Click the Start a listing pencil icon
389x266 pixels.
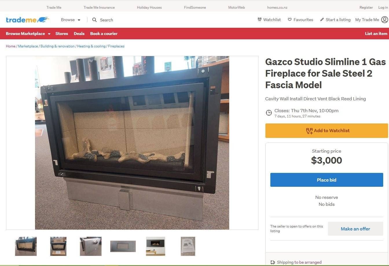pyautogui.click(x=322, y=20)
